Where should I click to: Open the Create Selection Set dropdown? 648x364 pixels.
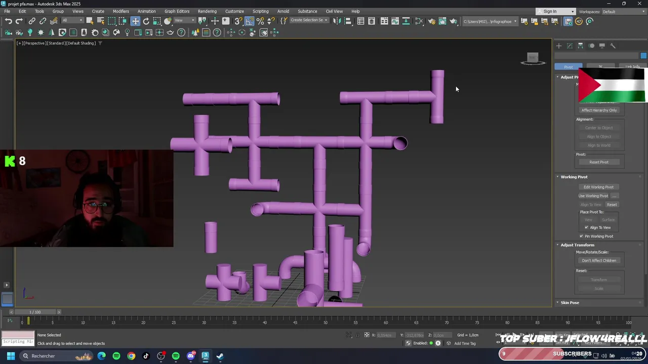309,21
